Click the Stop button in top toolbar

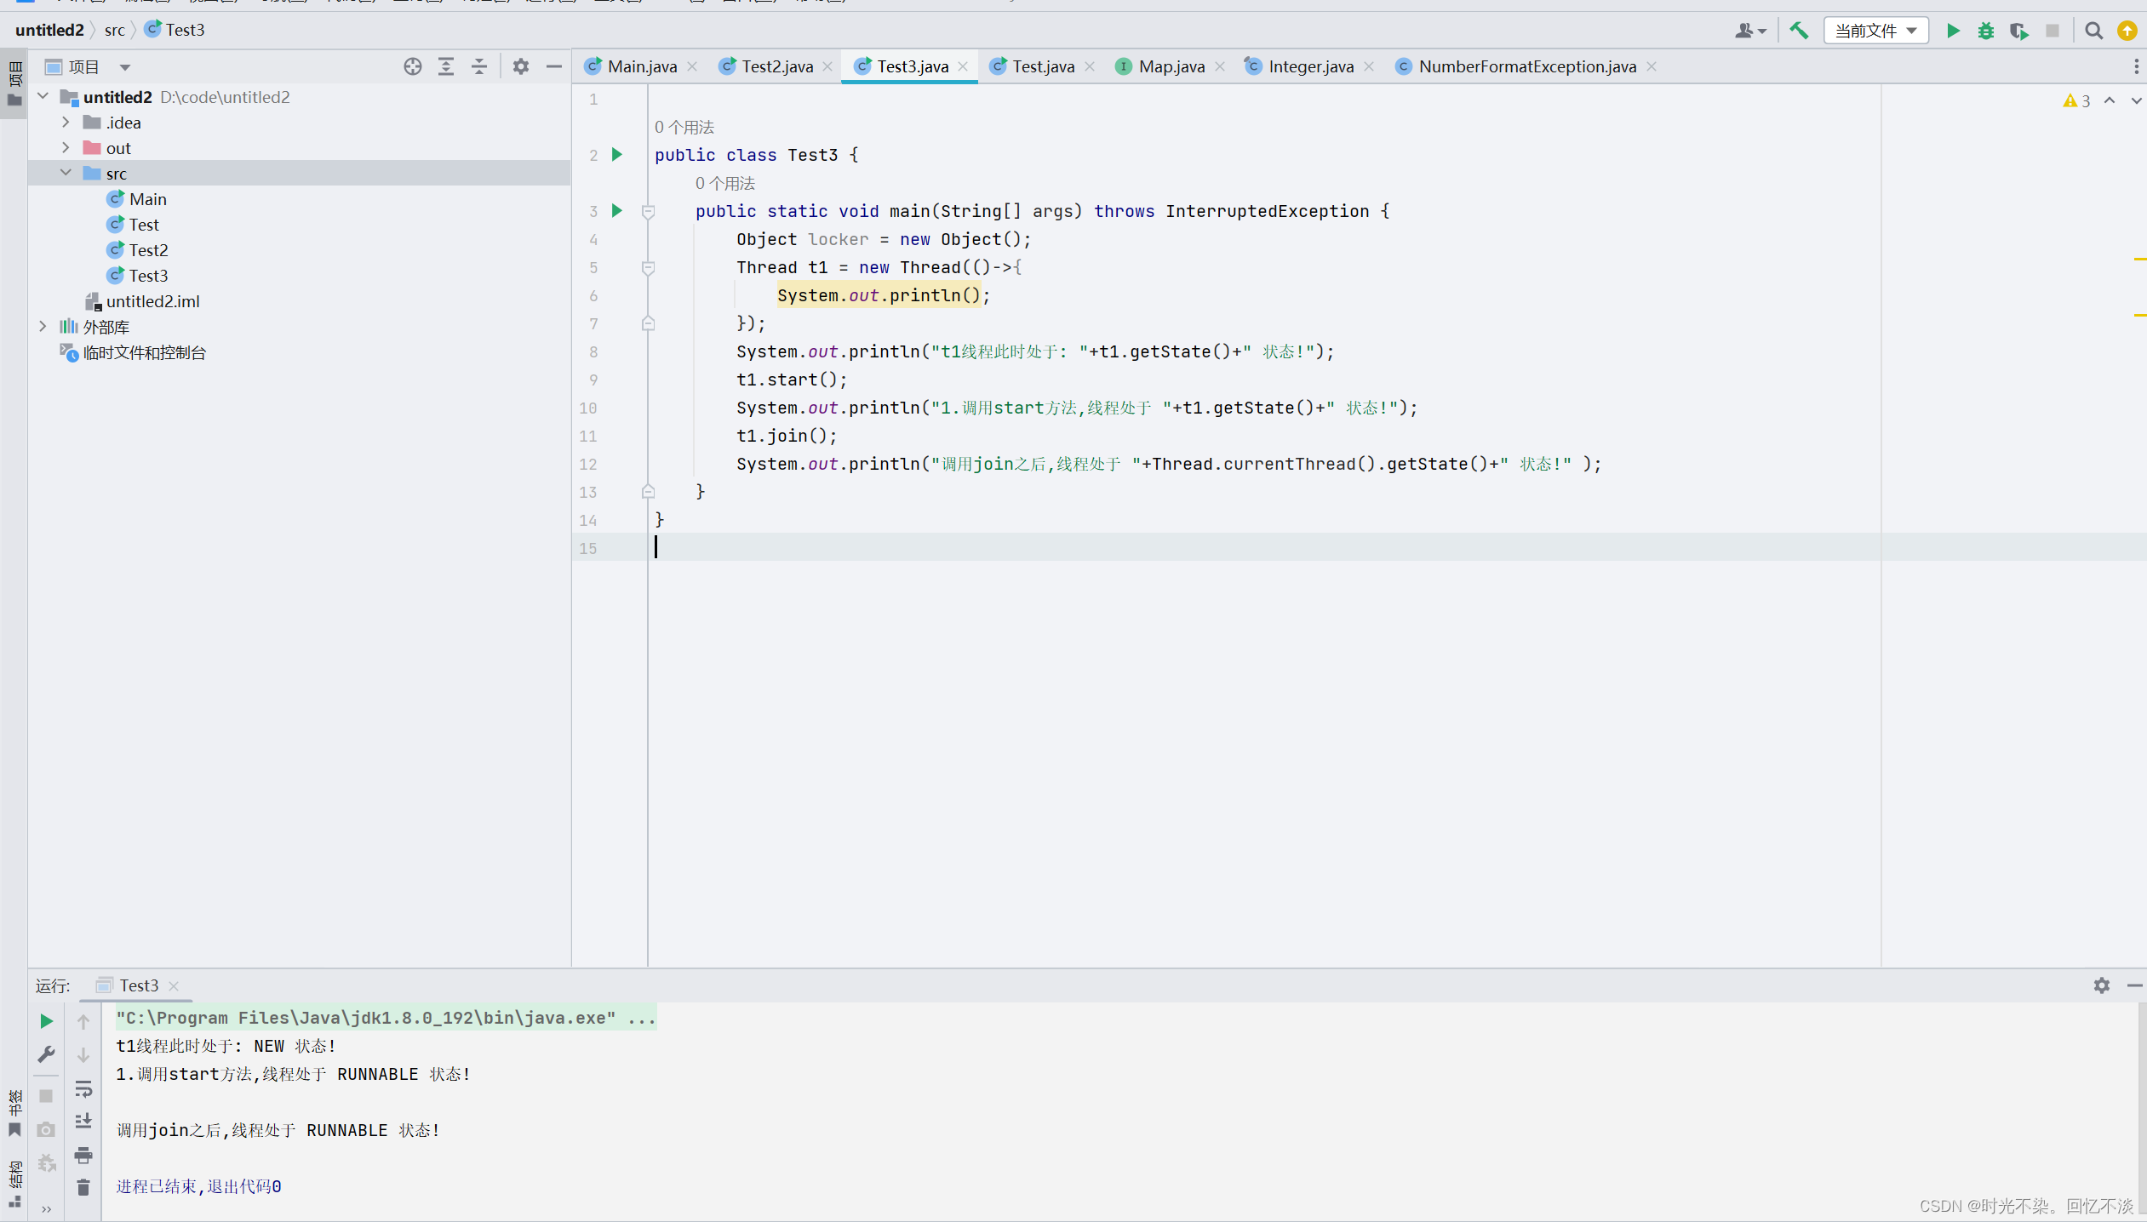(2053, 31)
